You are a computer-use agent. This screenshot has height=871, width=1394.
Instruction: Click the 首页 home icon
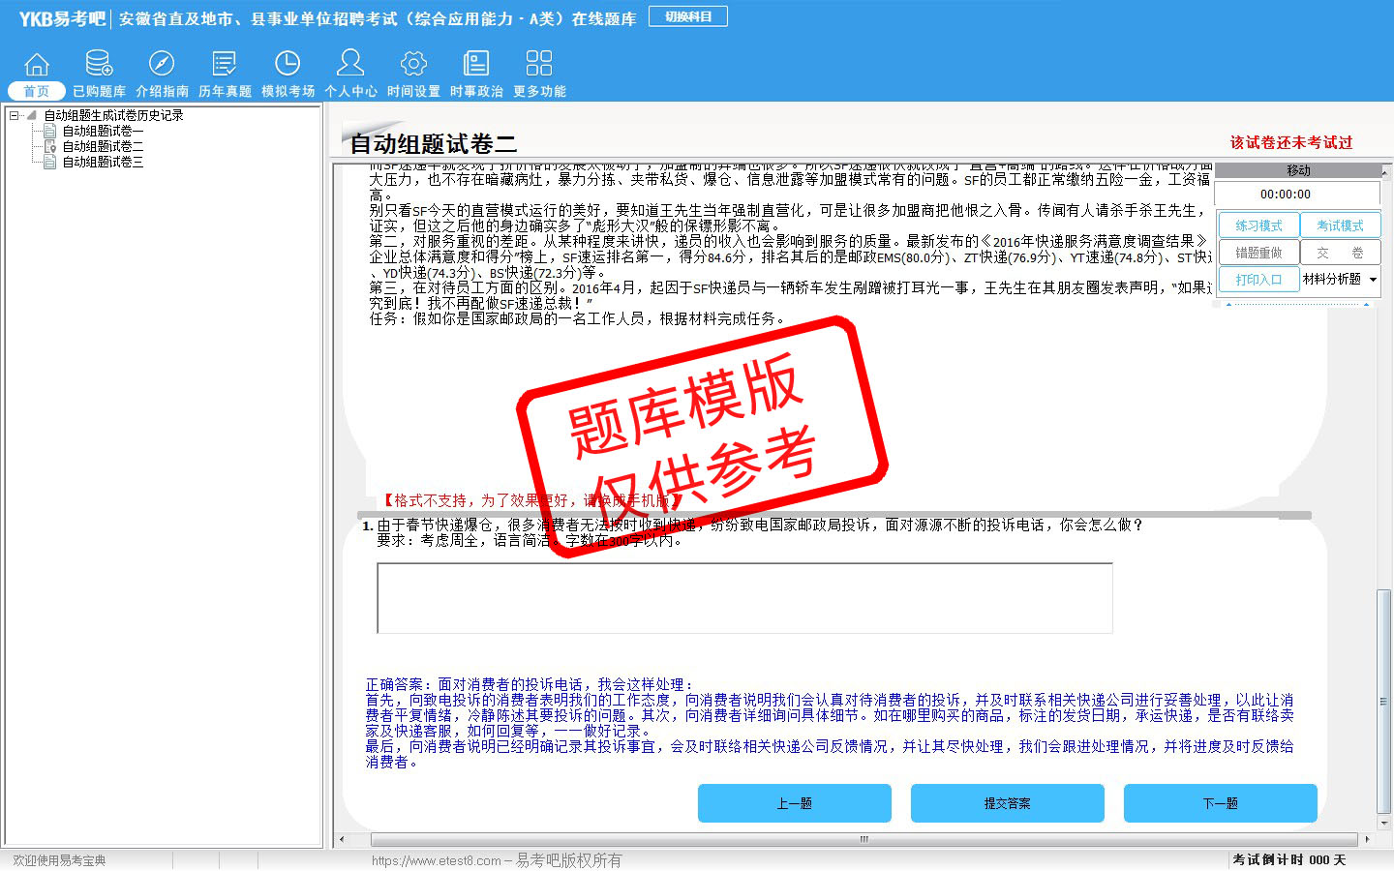point(37,65)
